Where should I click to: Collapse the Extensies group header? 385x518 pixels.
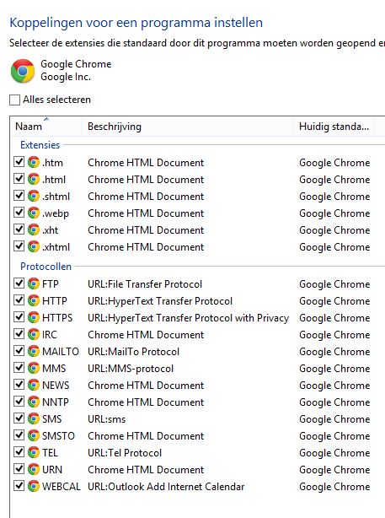[40, 145]
